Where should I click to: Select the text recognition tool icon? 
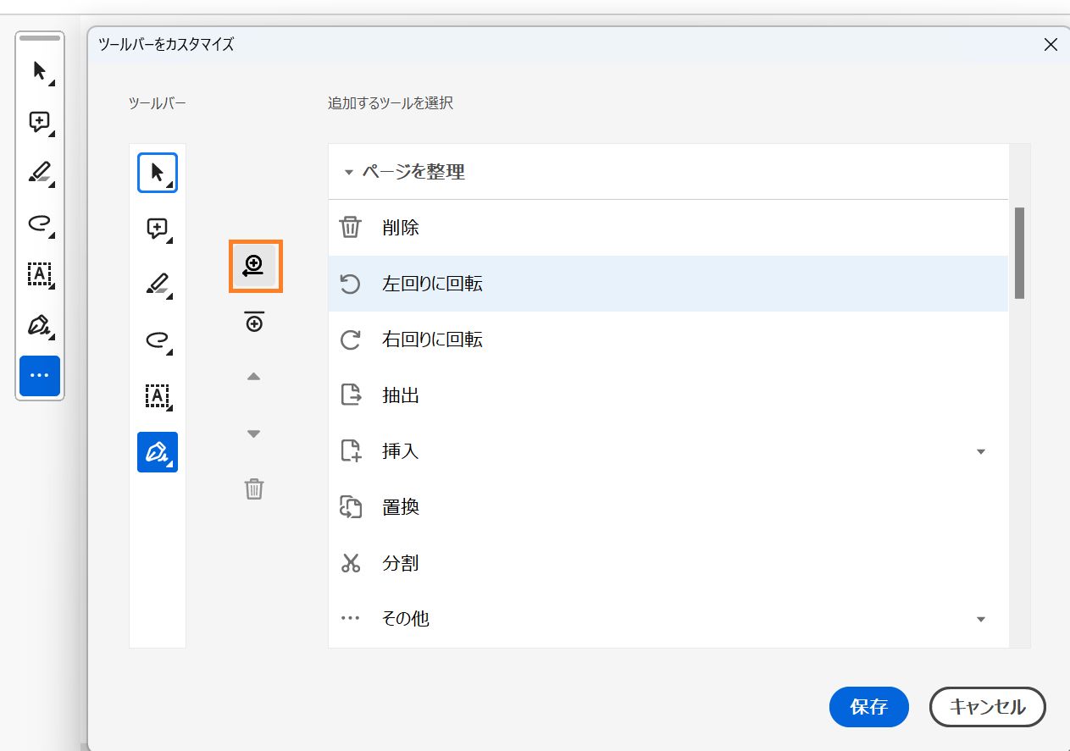coord(39,274)
